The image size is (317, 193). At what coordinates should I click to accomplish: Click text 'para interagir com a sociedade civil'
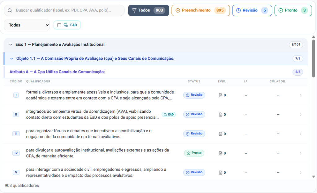click(x=59, y=169)
